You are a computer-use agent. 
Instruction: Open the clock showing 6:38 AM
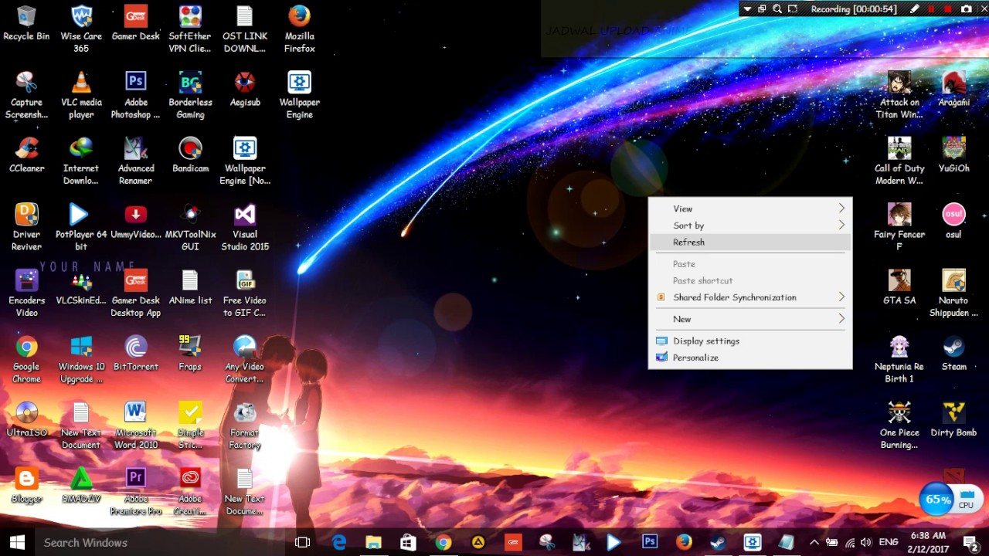point(928,542)
